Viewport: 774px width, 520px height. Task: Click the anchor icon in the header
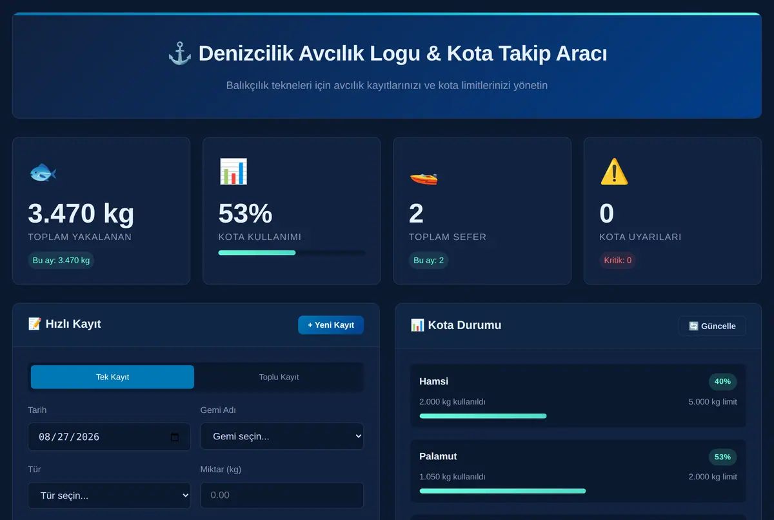[180, 53]
